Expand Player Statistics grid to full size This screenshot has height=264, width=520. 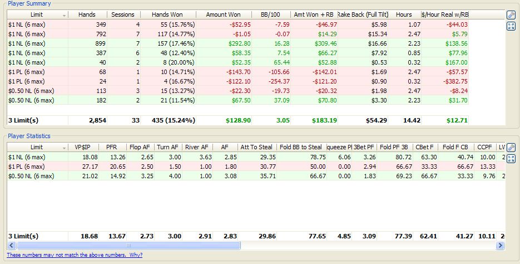511,159
